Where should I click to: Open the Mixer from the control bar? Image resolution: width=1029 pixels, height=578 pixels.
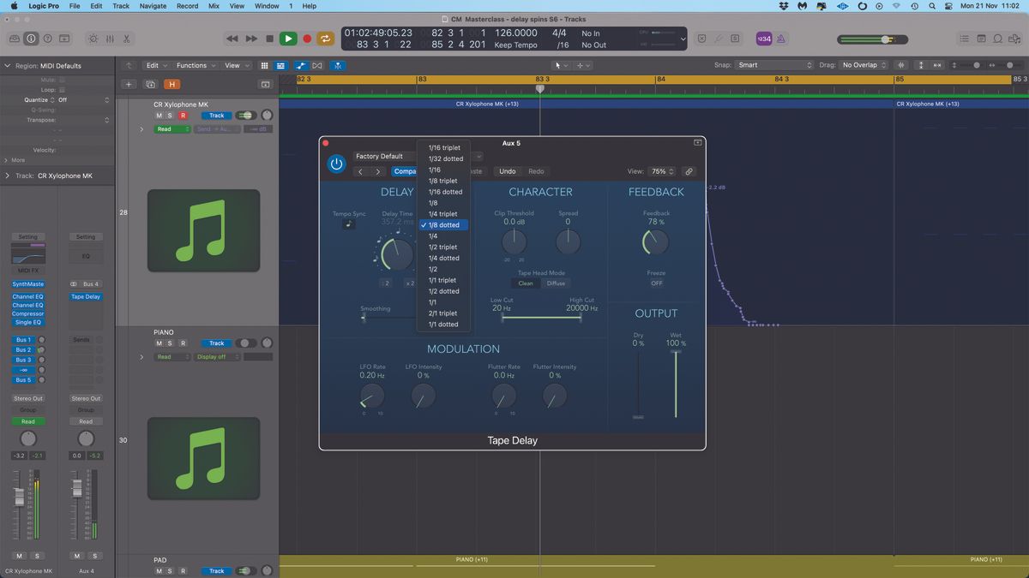tap(111, 39)
